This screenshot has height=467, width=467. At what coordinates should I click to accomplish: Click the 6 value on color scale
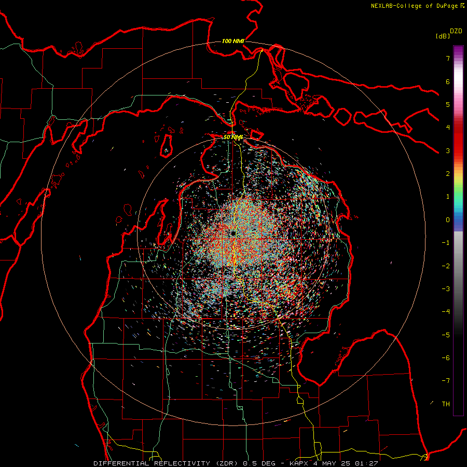click(448, 81)
